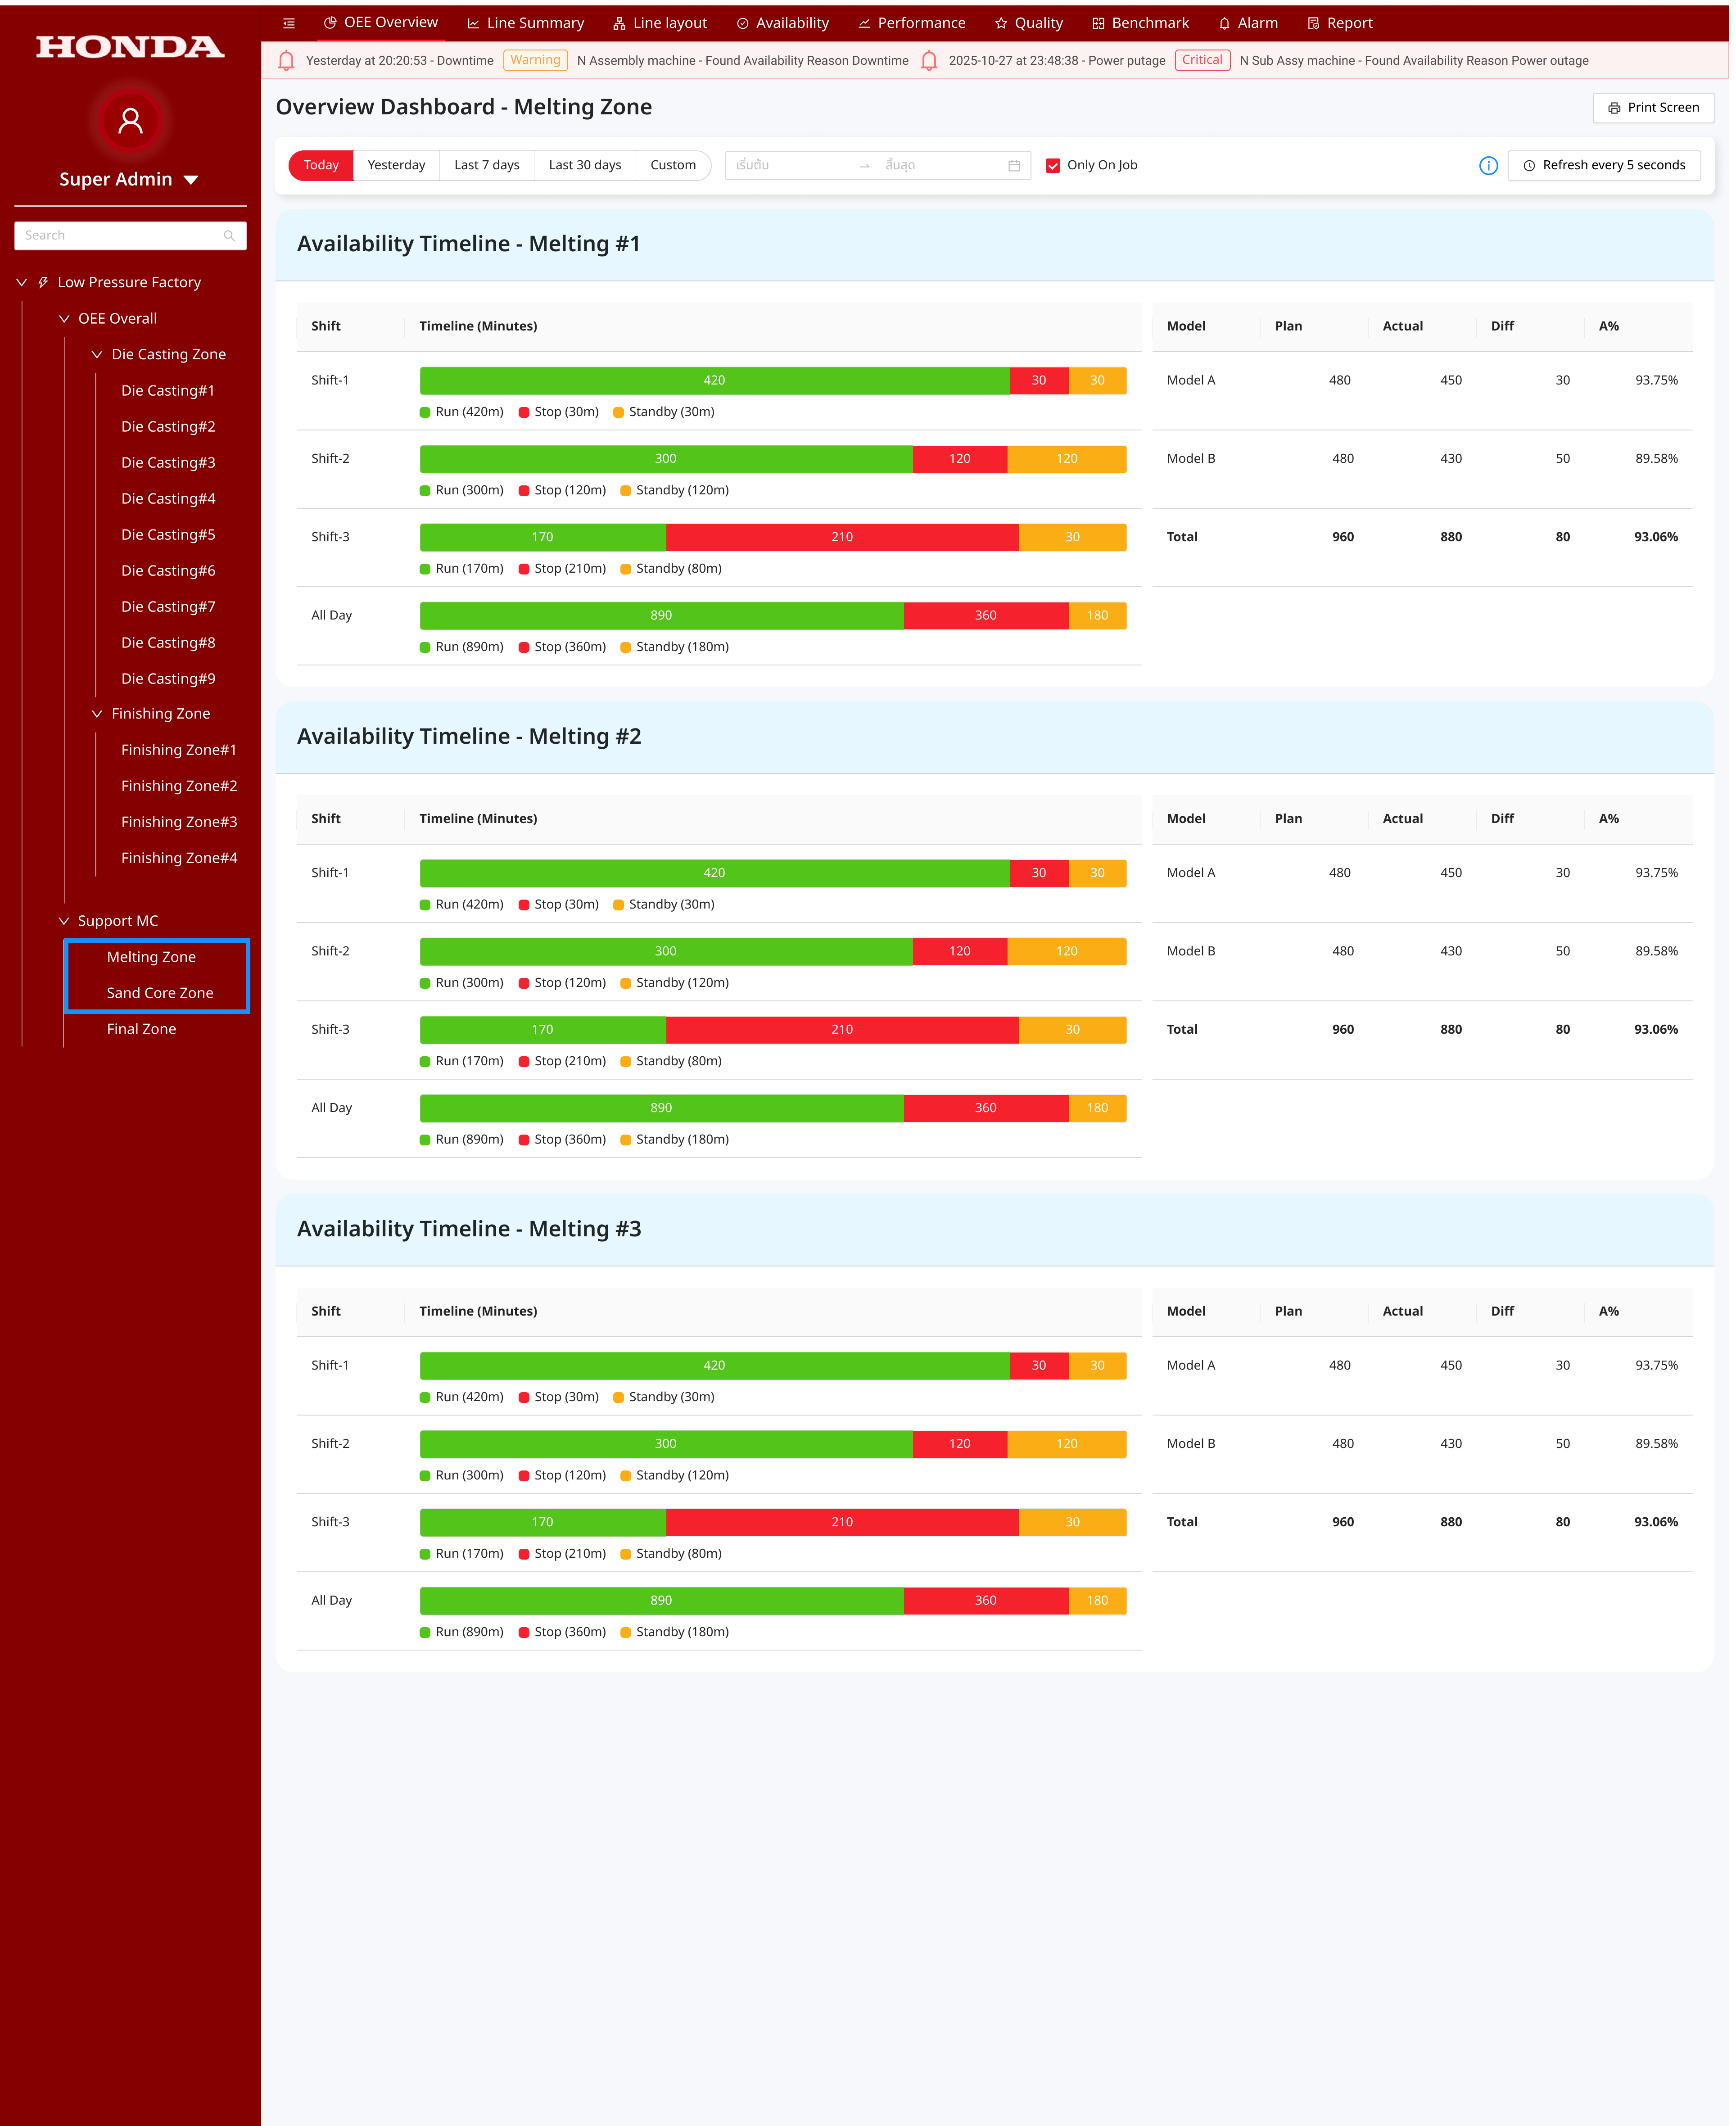This screenshot has height=2126, width=1736.
Task: Click the Honda logo
Action: point(130,47)
